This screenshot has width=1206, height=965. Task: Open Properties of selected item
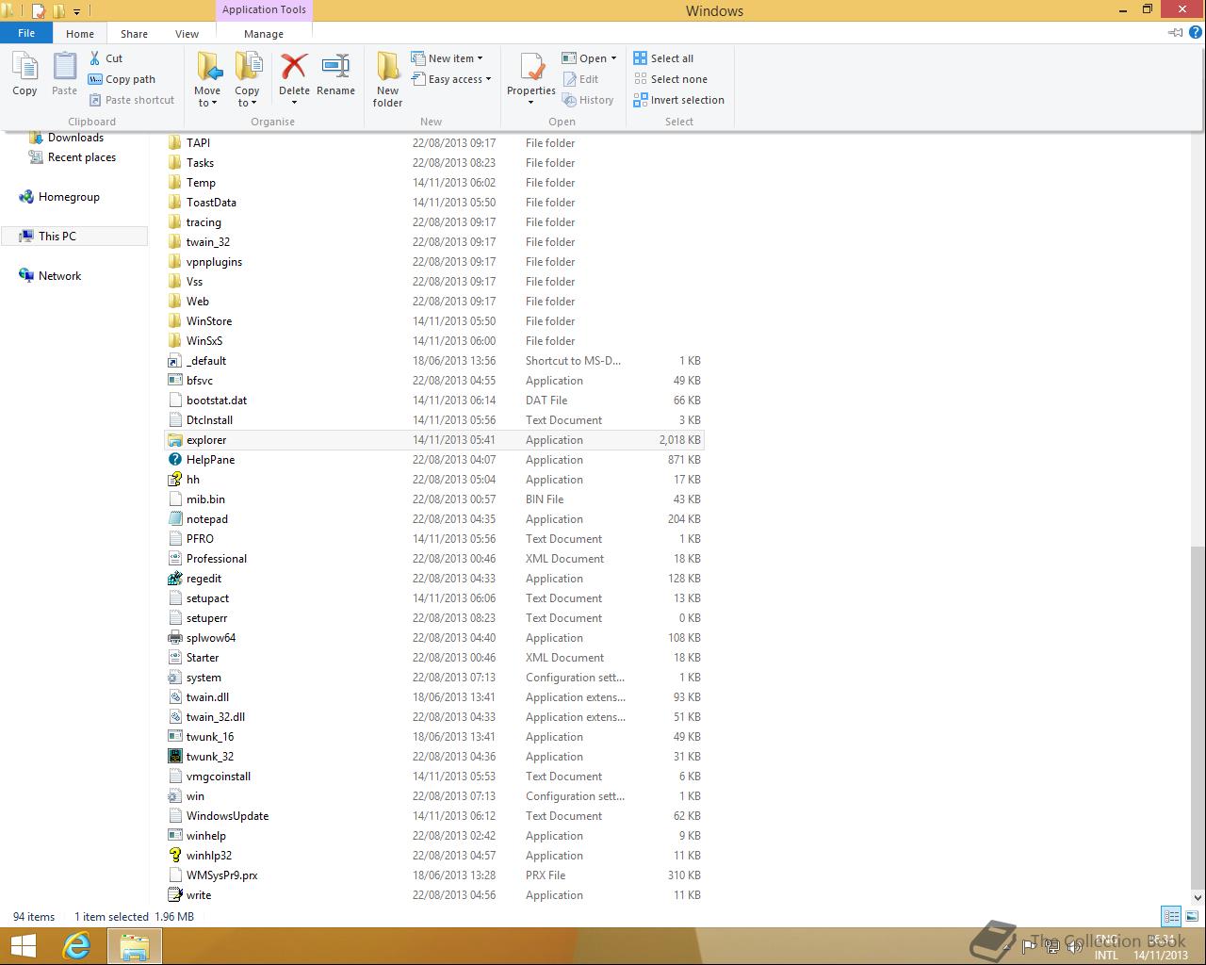pyautogui.click(x=531, y=72)
